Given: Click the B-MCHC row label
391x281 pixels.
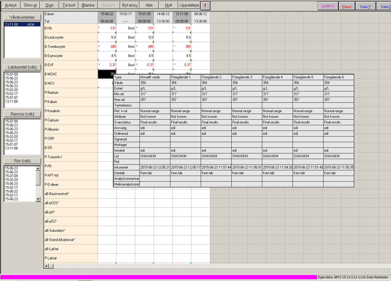Looking at the screenshot, I should [x=71, y=74].
